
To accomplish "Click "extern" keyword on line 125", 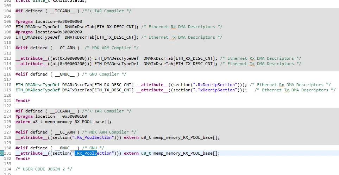I will click(23, 122).
